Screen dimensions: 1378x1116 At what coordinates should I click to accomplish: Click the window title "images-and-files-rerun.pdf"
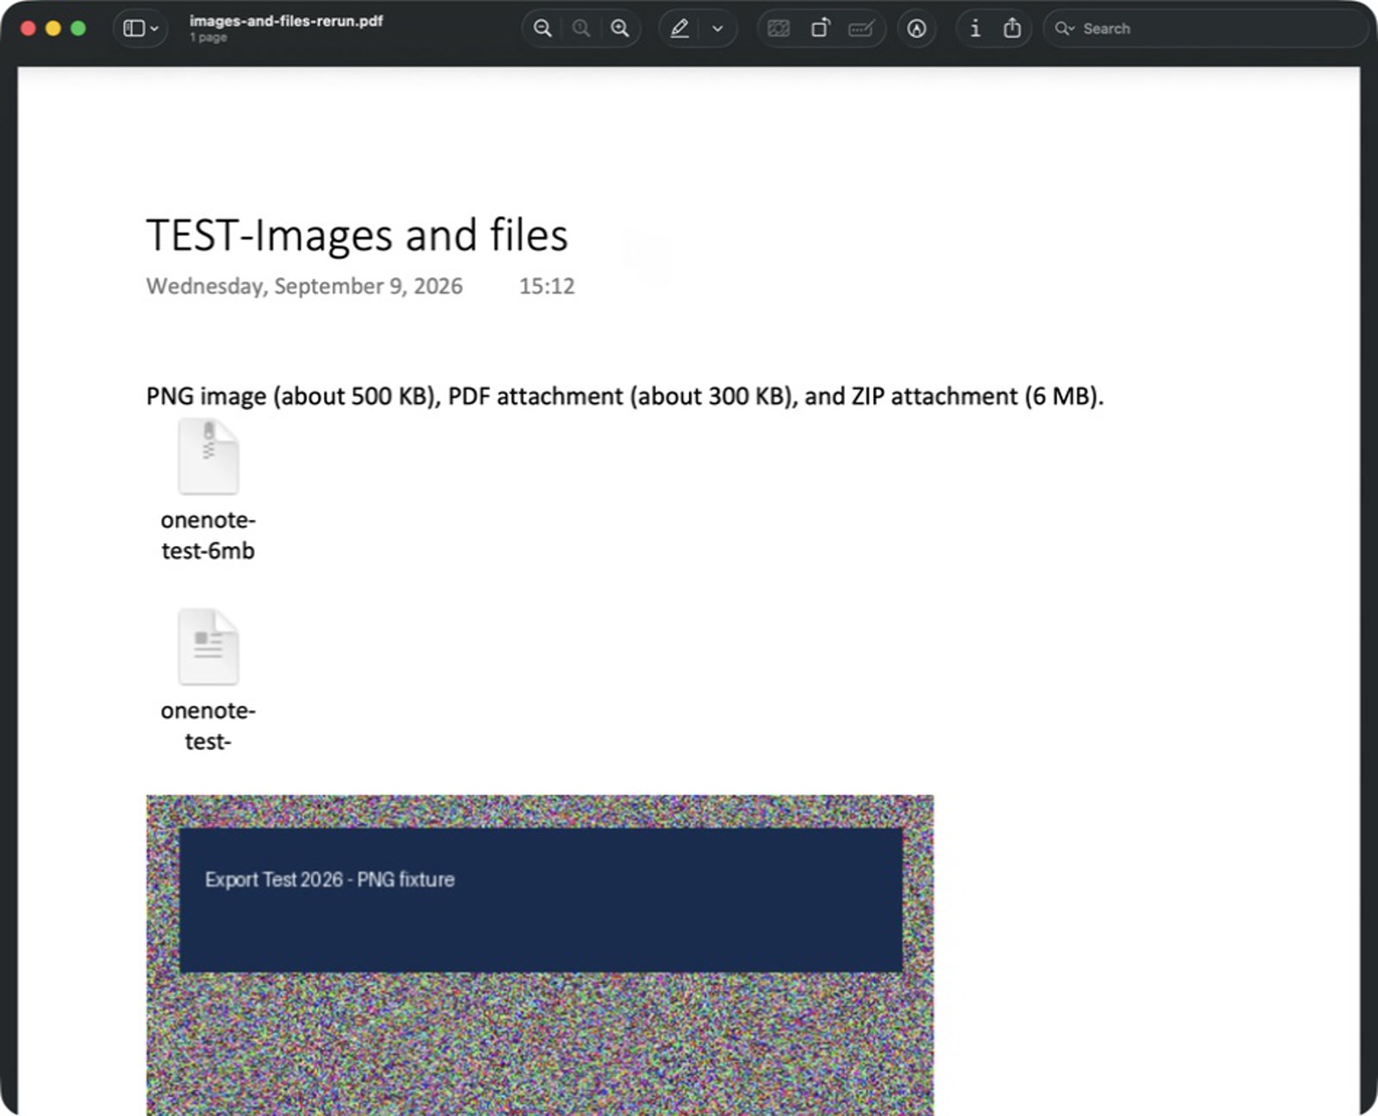coord(286,21)
